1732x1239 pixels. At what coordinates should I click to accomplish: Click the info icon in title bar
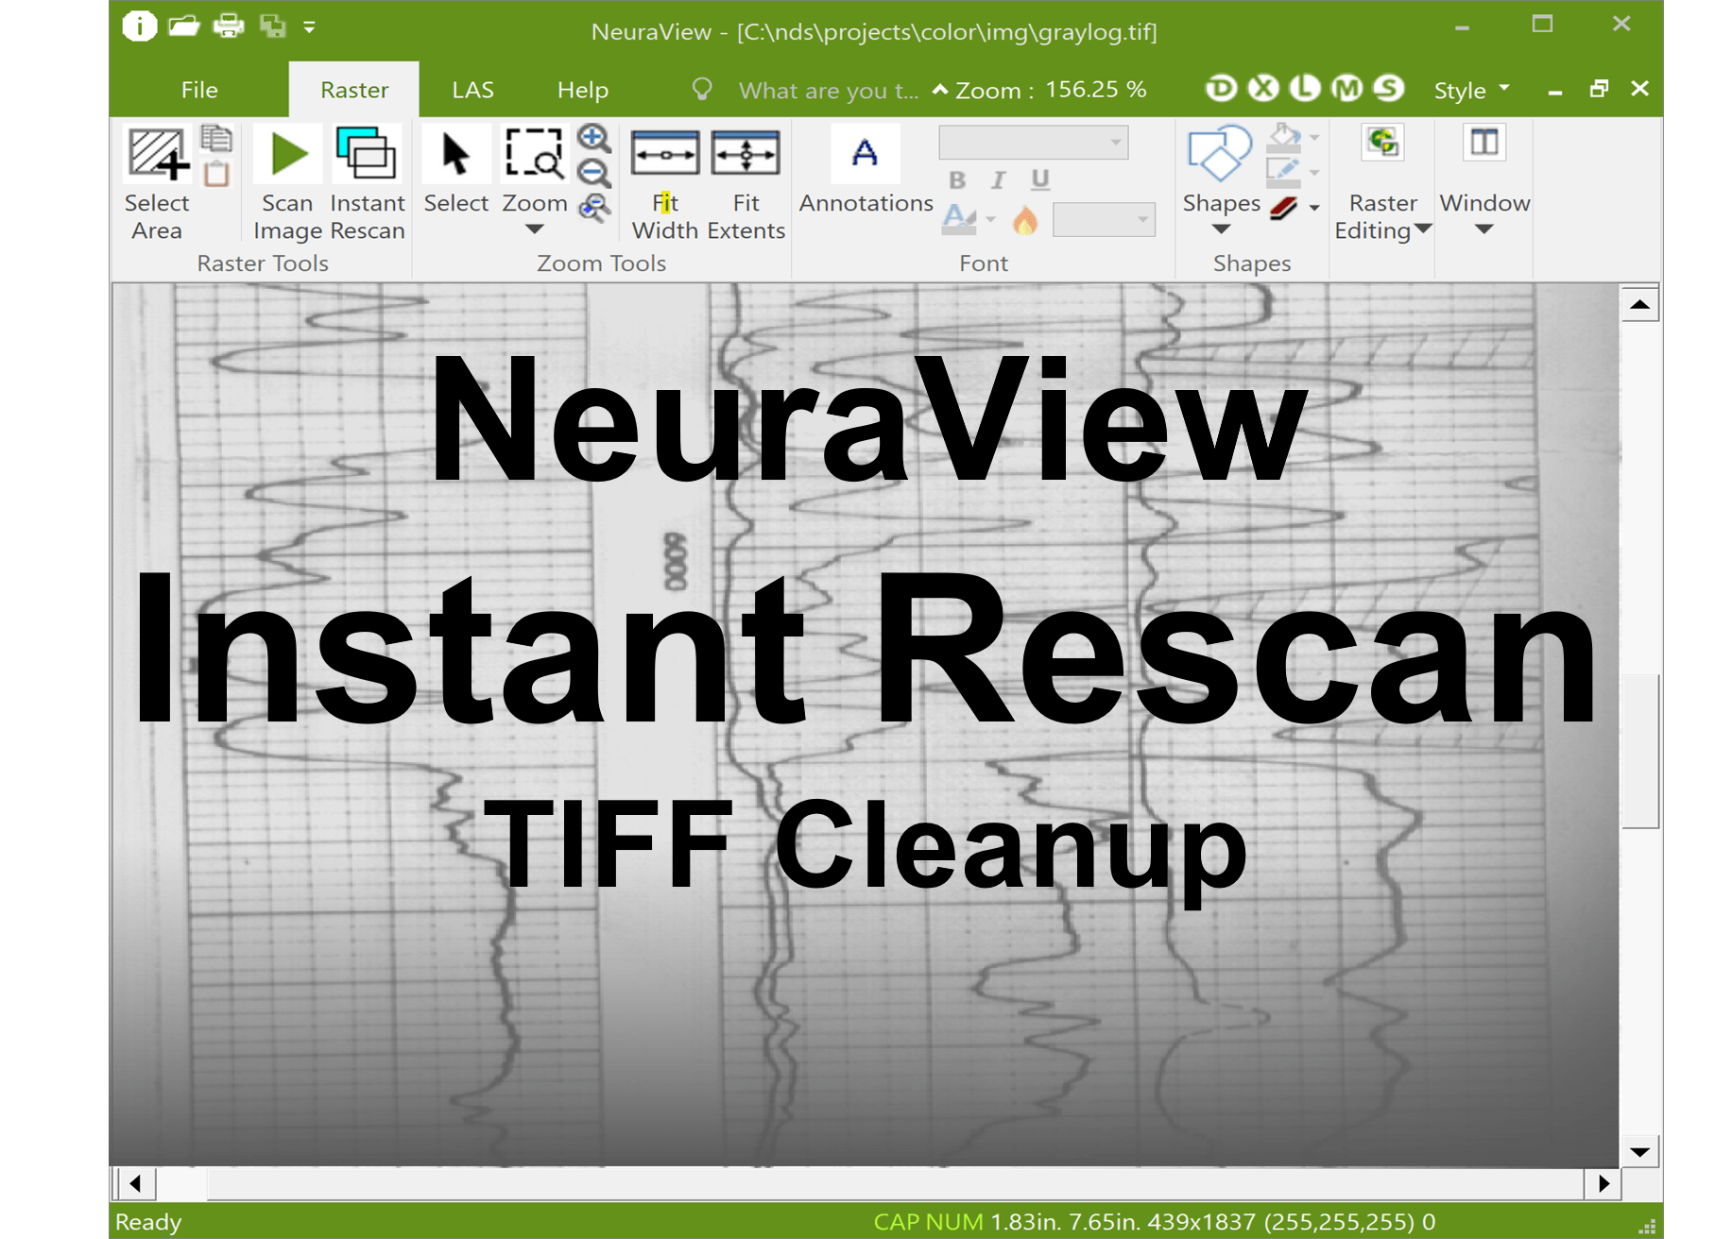[139, 26]
